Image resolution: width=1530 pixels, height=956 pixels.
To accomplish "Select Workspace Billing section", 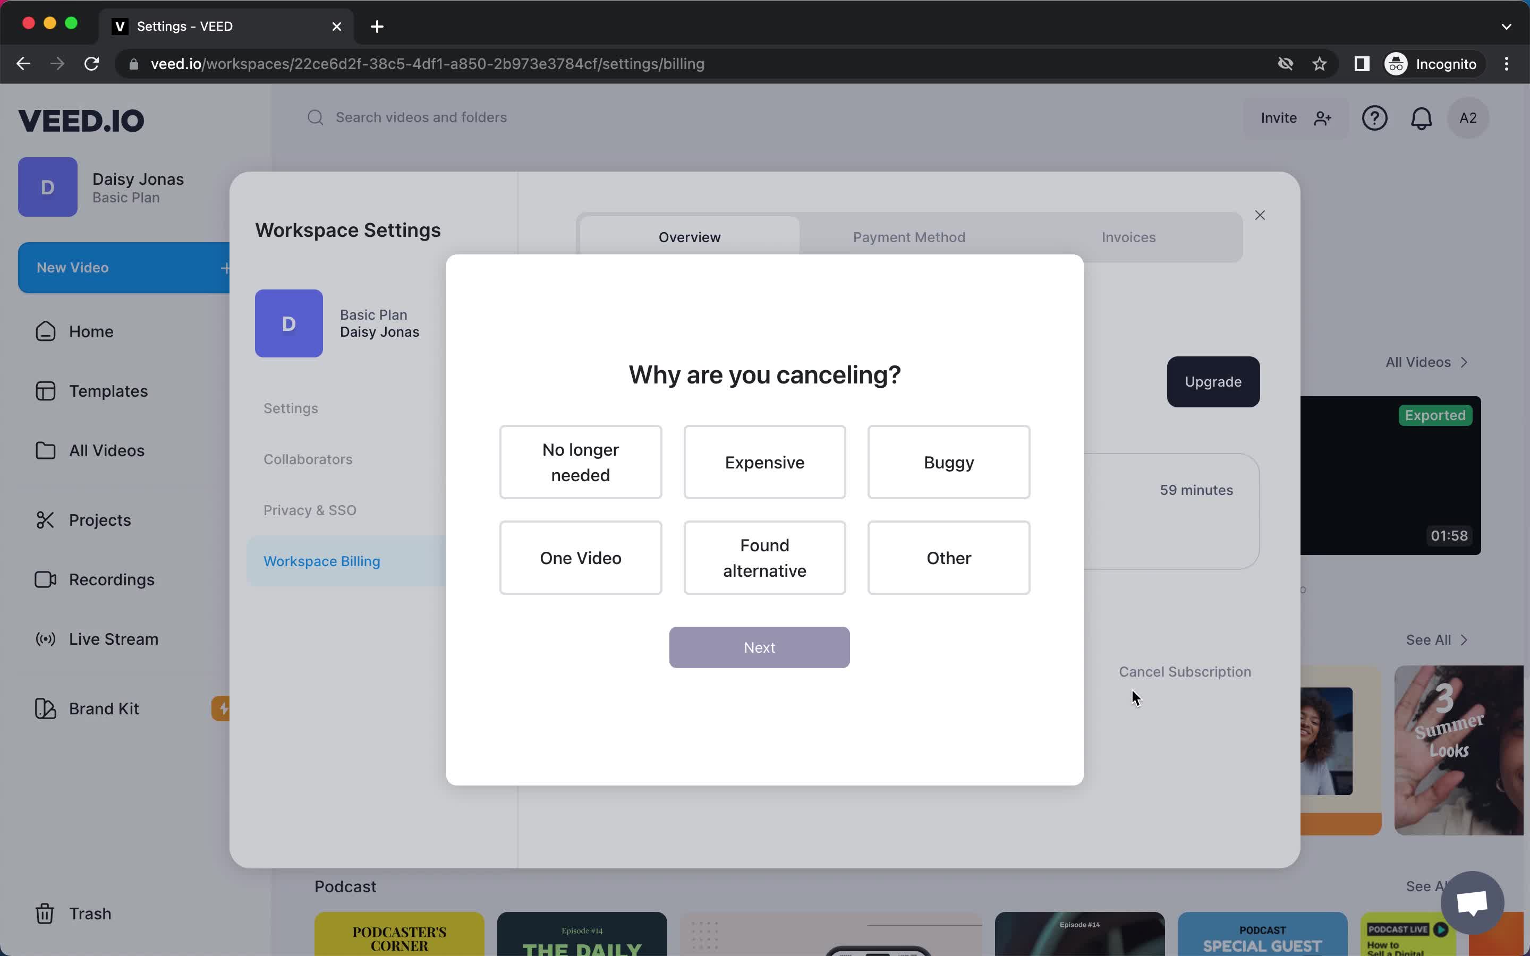I will coord(346,561).
